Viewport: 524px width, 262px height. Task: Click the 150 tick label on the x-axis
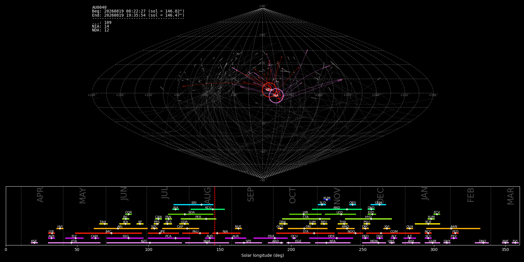coord(220,249)
